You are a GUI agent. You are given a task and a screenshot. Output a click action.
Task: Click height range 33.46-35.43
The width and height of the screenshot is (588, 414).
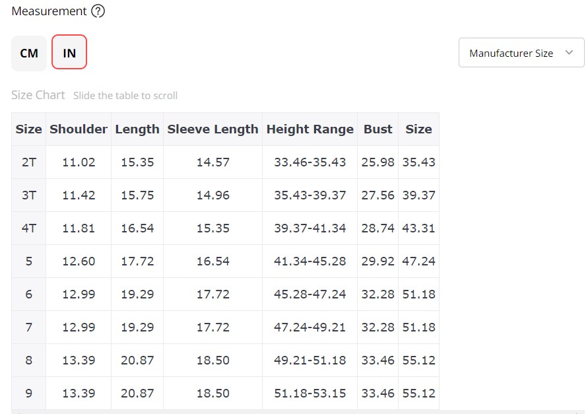pos(310,162)
